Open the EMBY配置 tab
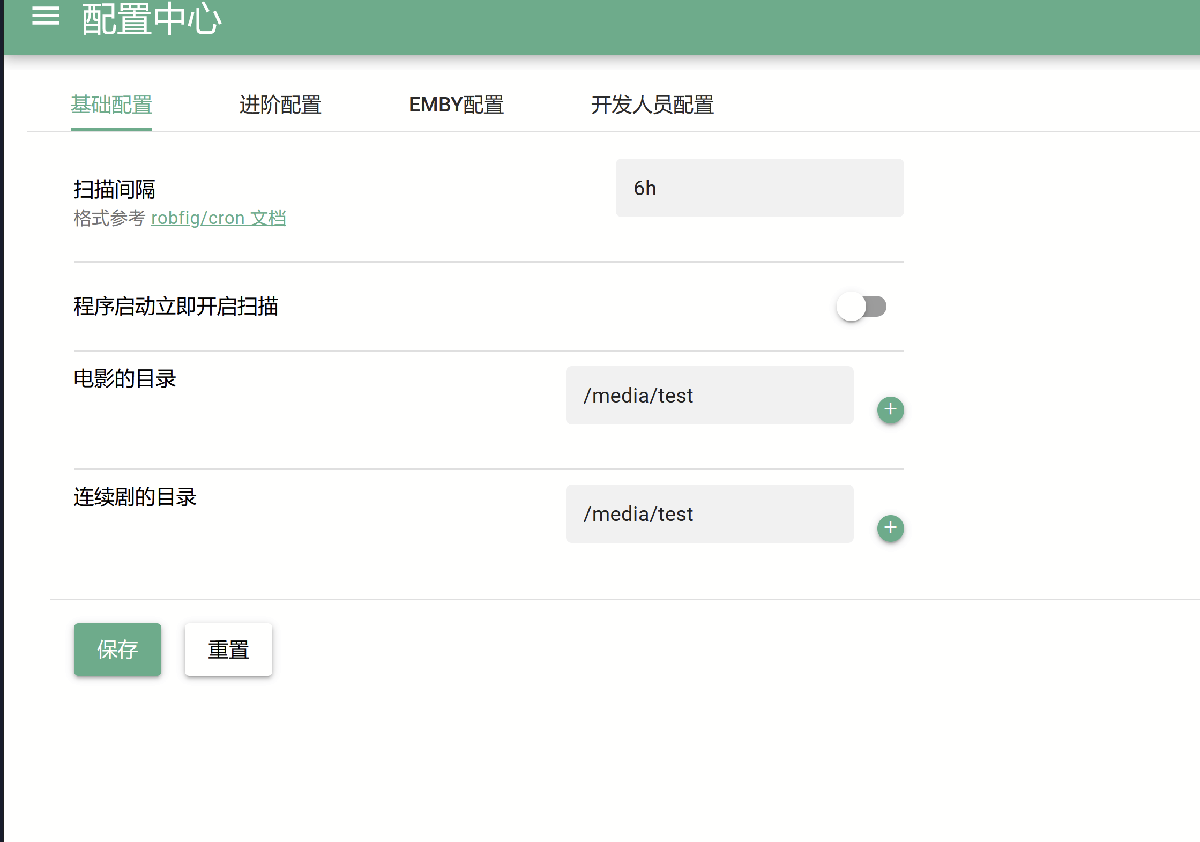 456,105
